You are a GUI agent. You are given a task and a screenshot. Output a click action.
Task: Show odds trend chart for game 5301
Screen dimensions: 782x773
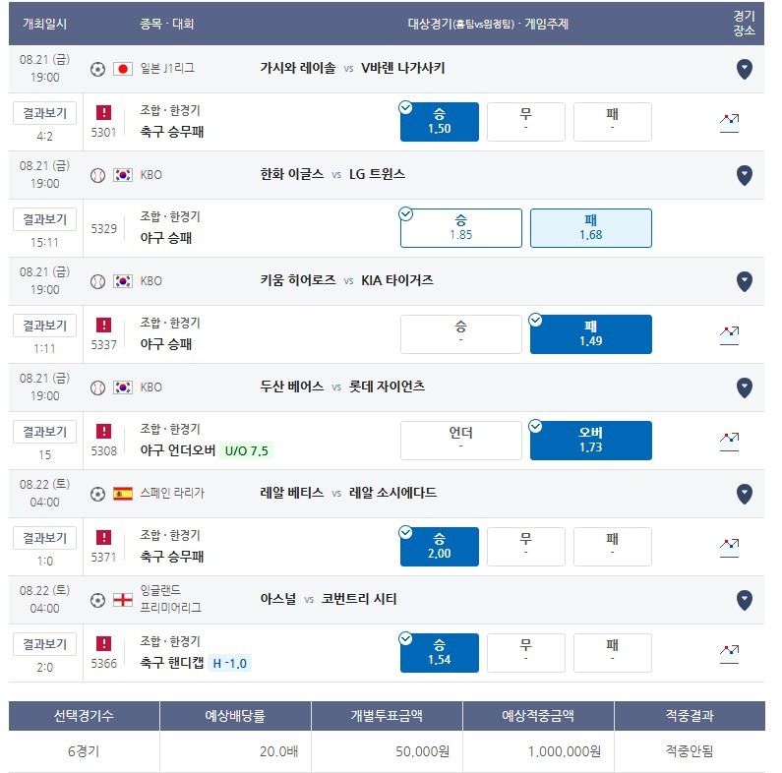[x=729, y=123]
